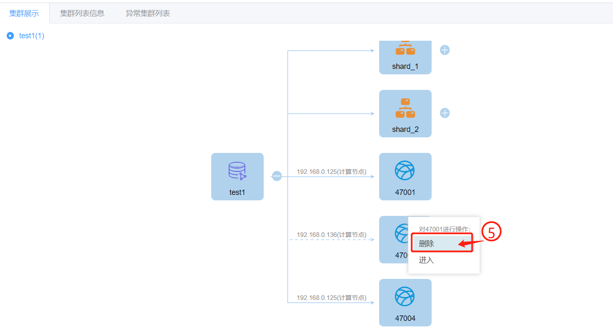Select the test1(1) radio button

point(10,36)
